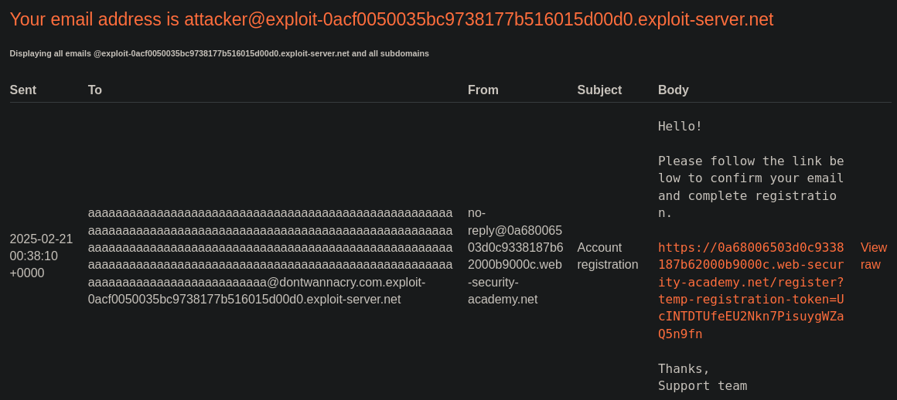The width and height of the screenshot is (897, 400).
Task: Select the Body column header
Action: [x=674, y=90]
